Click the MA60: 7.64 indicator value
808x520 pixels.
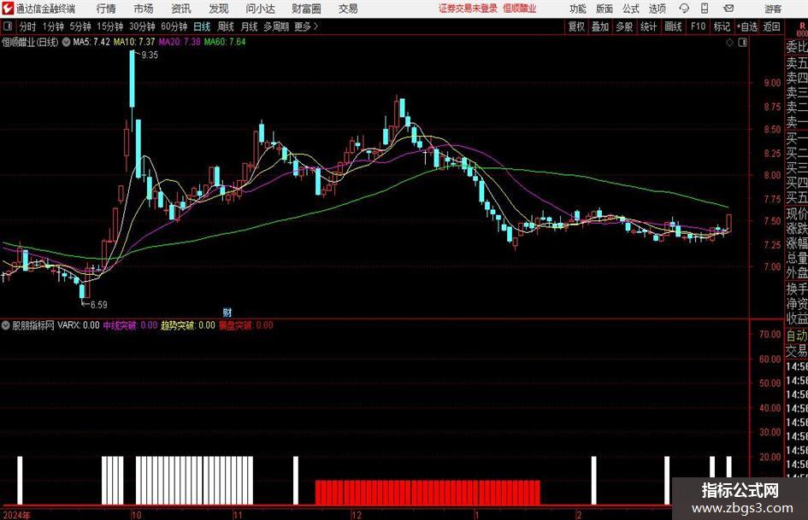225,42
